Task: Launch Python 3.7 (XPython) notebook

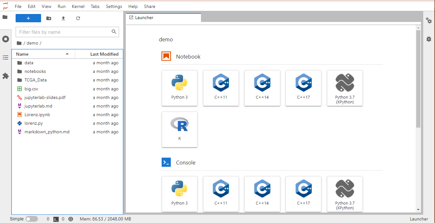Action: (x=345, y=88)
